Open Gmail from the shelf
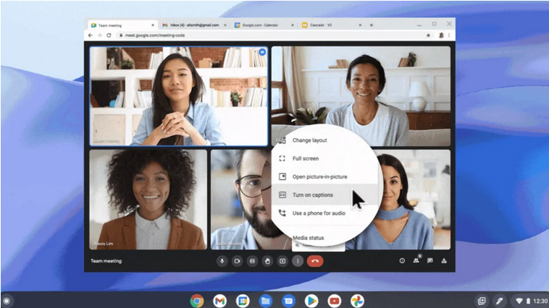The height and width of the screenshot is (308, 549). [x=219, y=300]
